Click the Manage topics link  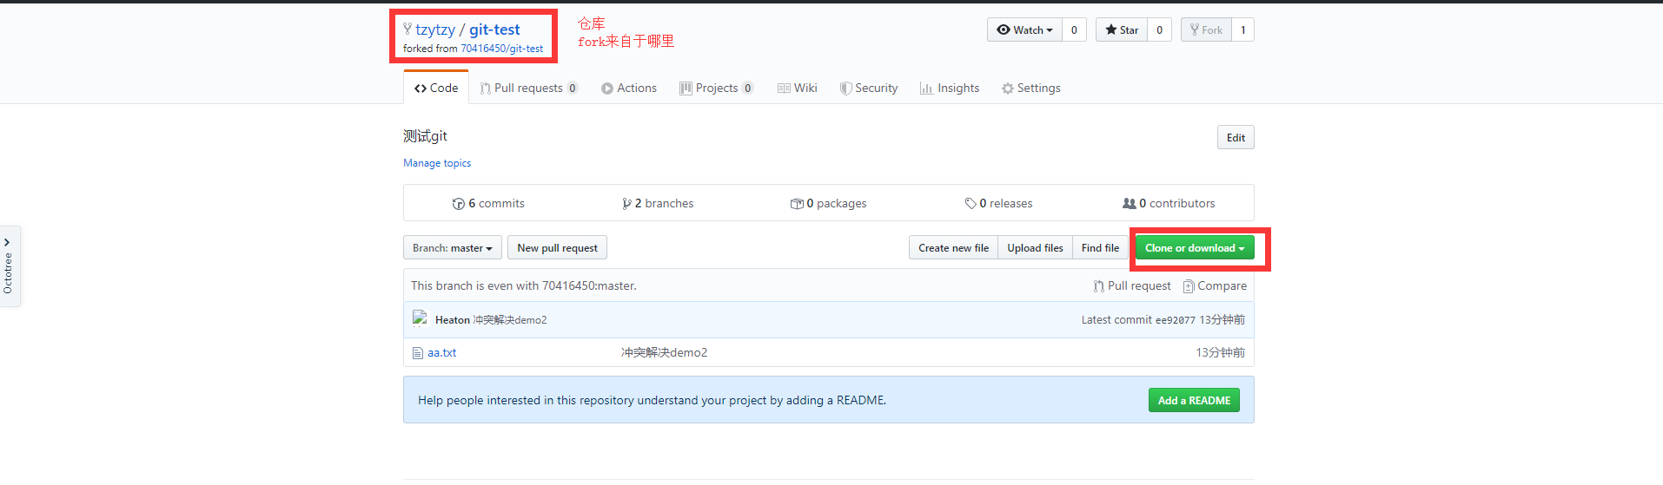click(x=437, y=163)
